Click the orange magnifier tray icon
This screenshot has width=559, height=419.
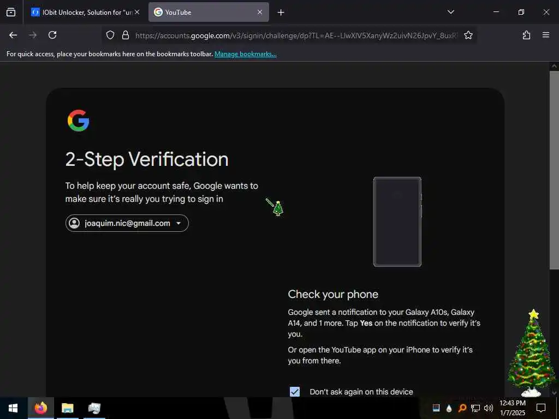(x=462, y=408)
